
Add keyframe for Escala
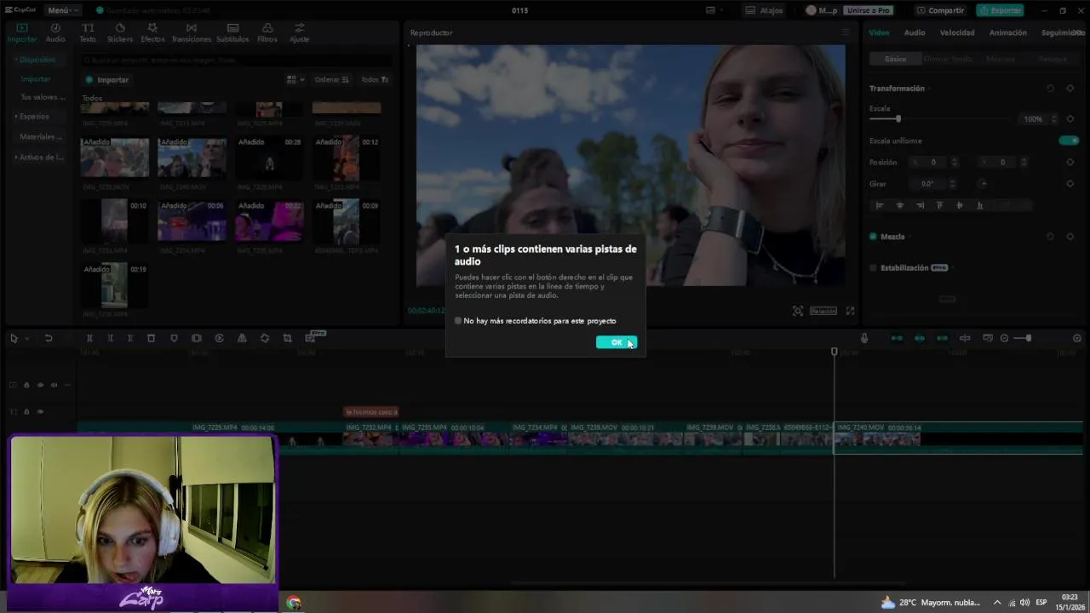pos(1070,119)
